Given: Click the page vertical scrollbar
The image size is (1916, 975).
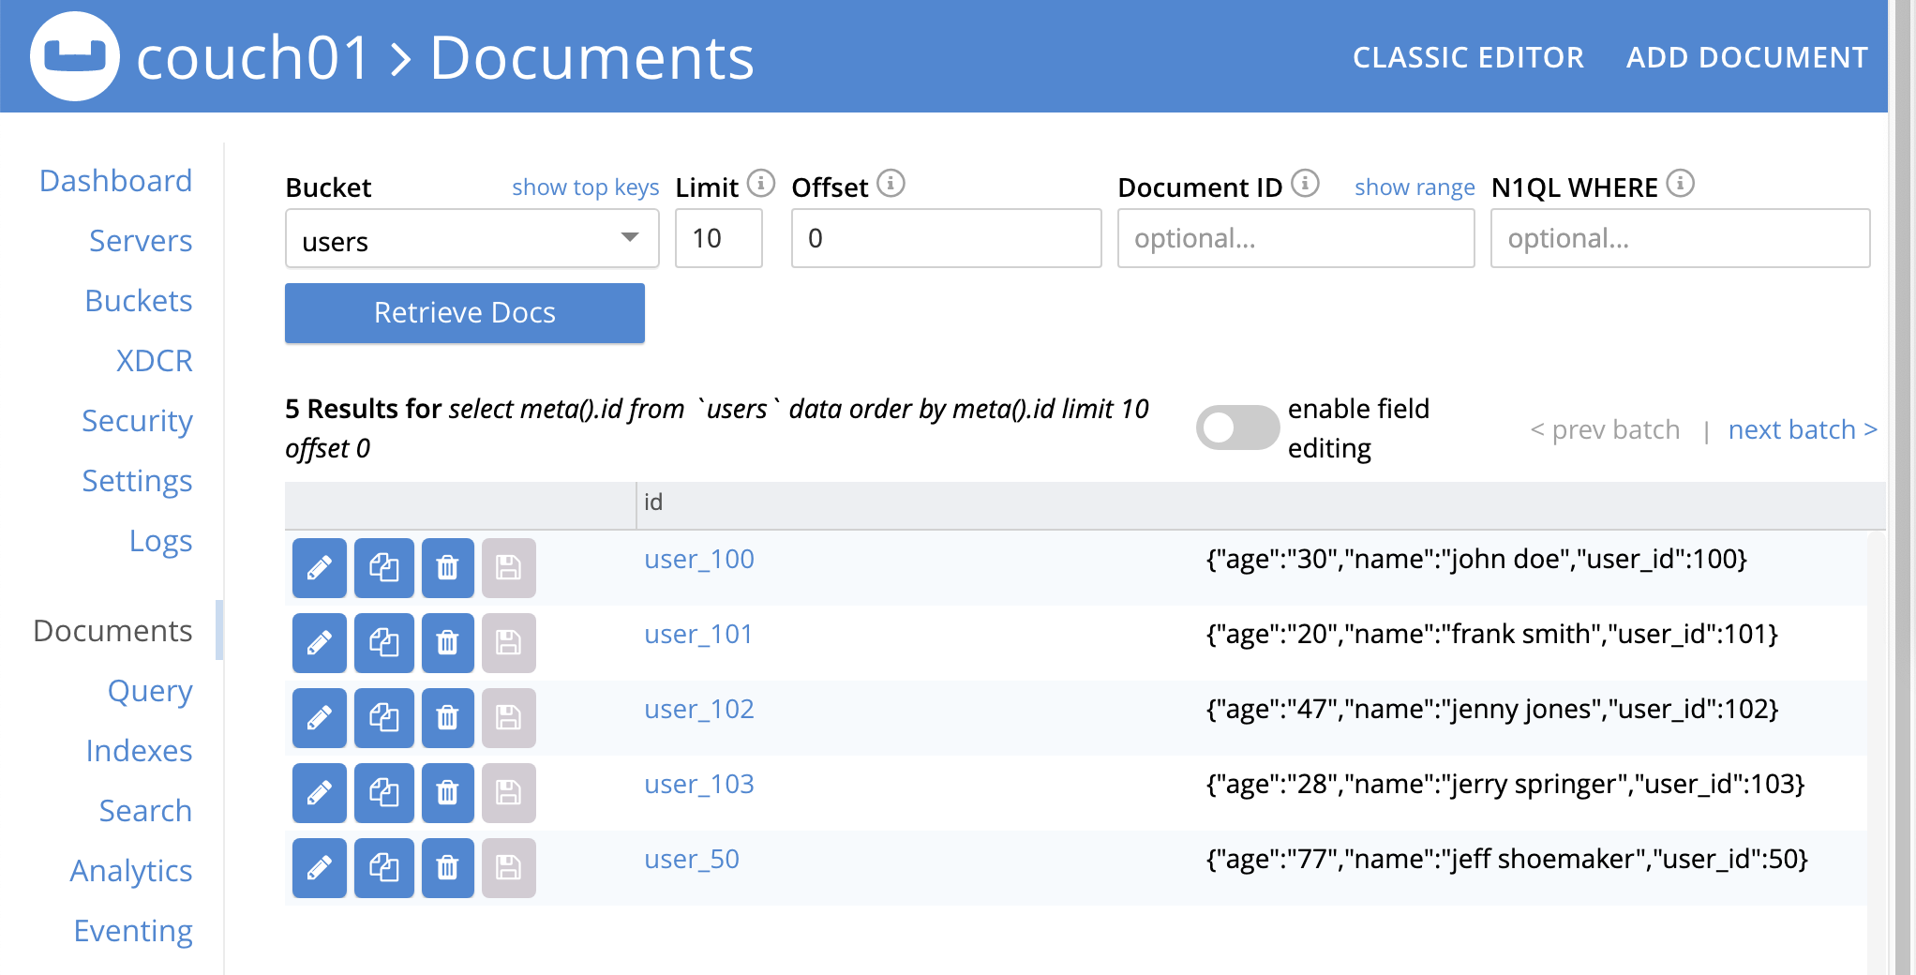Looking at the screenshot, I should pos(1903,487).
